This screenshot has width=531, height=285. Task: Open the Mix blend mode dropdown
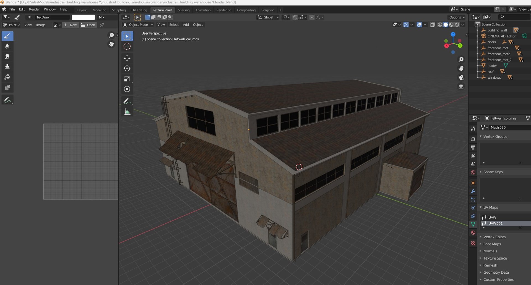point(107,17)
